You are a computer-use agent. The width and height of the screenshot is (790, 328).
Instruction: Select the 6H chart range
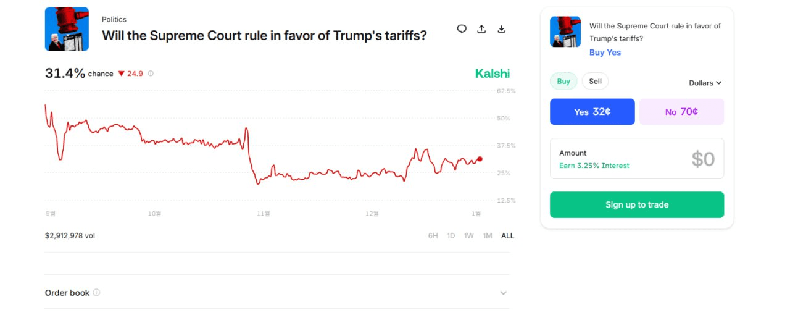pos(433,236)
